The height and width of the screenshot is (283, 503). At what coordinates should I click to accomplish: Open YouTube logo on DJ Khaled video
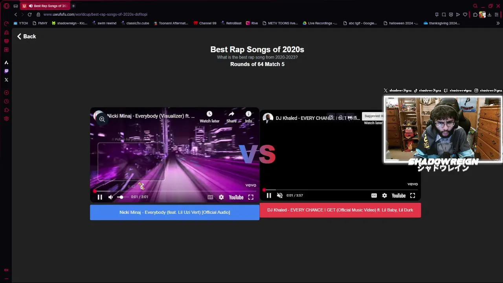click(398, 195)
